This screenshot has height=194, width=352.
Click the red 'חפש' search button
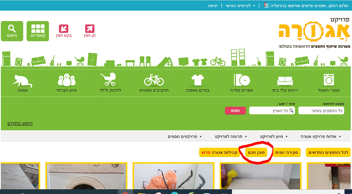(235, 111)
